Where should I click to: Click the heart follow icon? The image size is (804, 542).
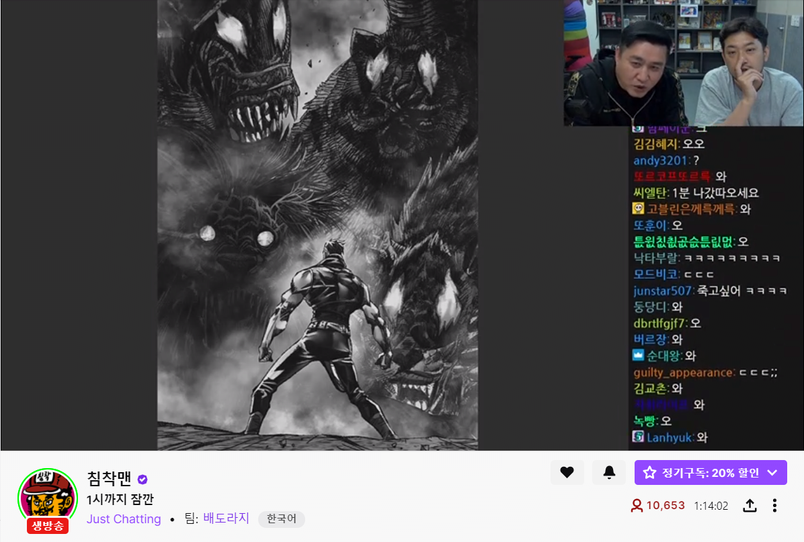coord(567,472)
